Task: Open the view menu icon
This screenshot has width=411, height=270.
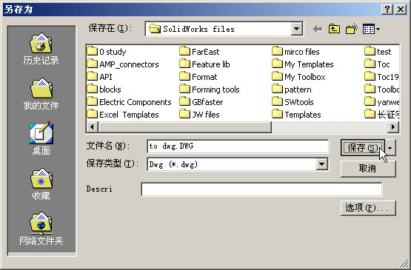Action: coord(371,29)
